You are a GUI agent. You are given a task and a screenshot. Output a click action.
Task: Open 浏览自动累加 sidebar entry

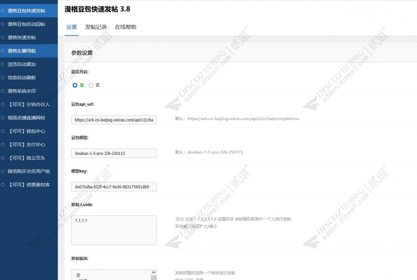point(29,64)
